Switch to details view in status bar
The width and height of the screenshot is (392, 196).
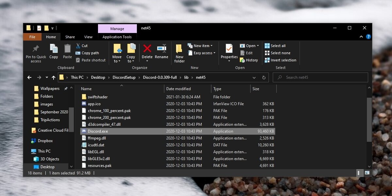(359, 173)
